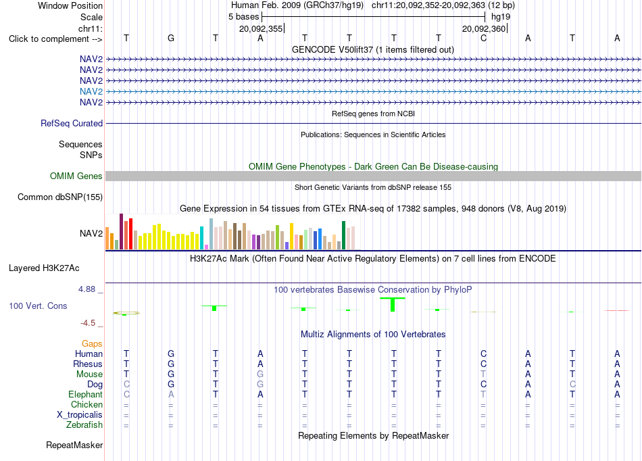Viewport: 642px width, 461px height.
Task: Click the gray OMIM Genes item bar
Action: [373, 176]
